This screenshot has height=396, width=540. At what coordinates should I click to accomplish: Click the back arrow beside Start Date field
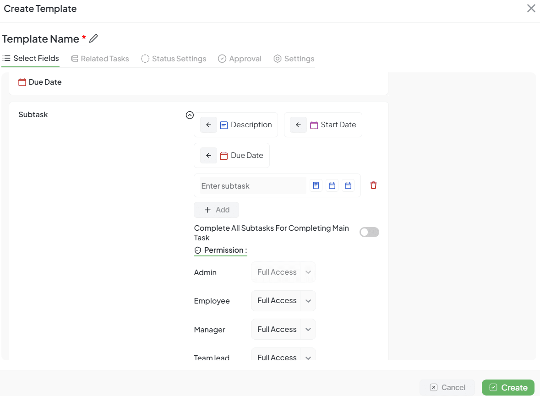pos(298,125)
